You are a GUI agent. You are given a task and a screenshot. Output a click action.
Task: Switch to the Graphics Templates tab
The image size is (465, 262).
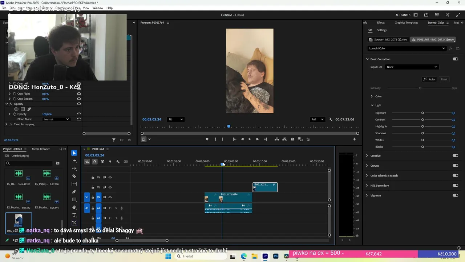406,23
